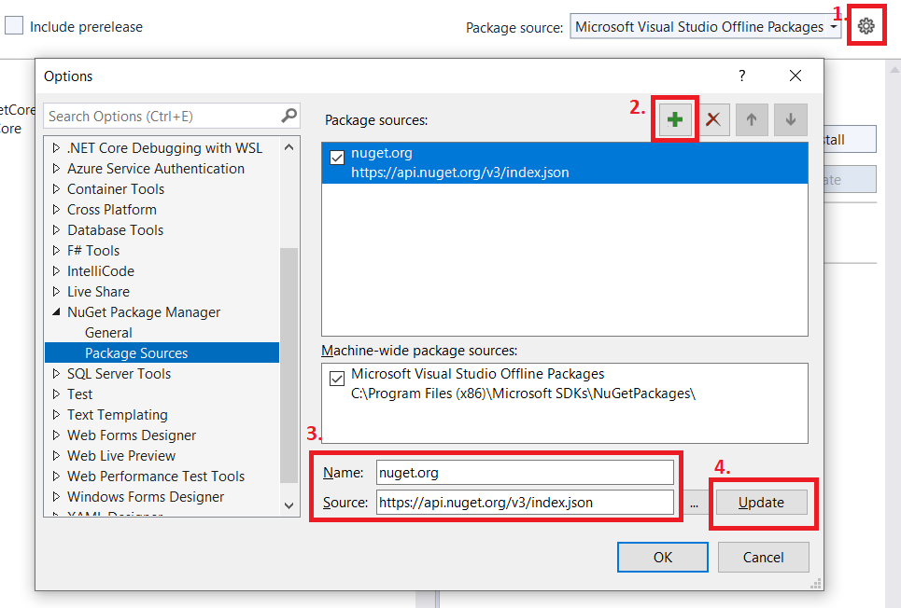Click the Source URL text field

pos(525,503)
